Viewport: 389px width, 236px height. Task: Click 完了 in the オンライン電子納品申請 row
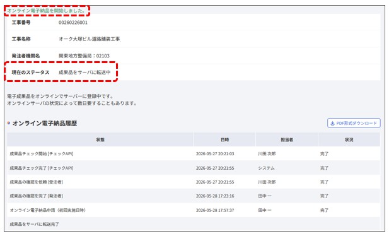tap(324, 210)
